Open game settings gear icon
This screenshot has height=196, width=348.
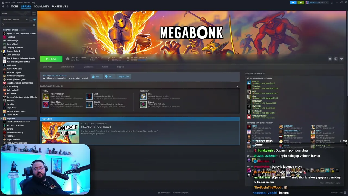pyautogui.click(x=330, y=59)
